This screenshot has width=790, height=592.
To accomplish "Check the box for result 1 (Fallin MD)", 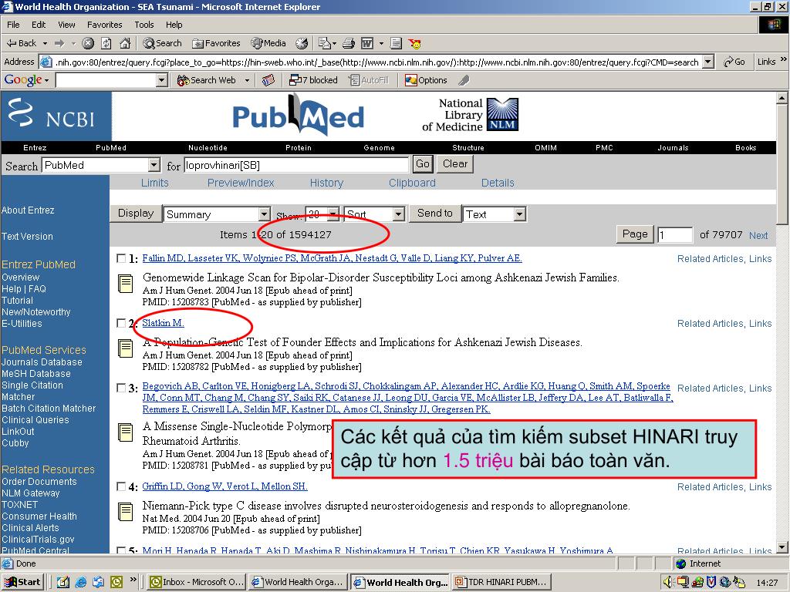I will pos(121,258).
